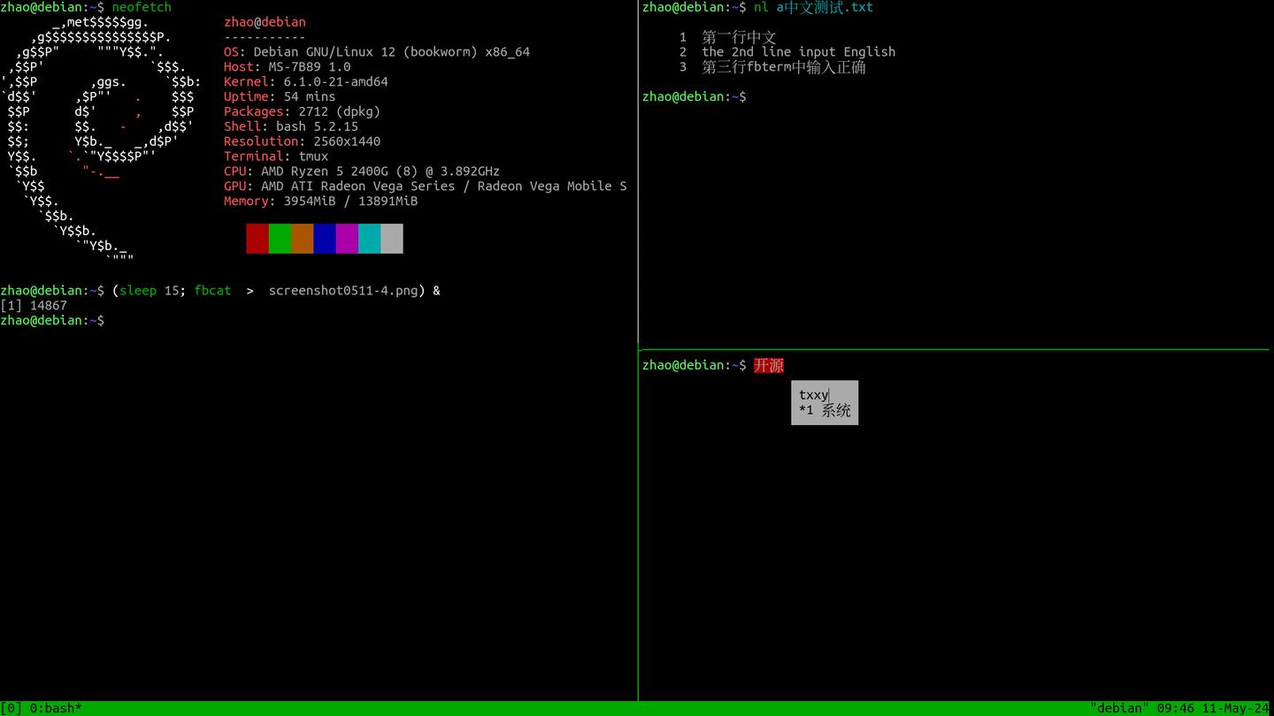Image resolution: width=1274 pixels, height=716 pixels.
Task: Click the txxy input code in IME popup
Action: tap(813, 395)
